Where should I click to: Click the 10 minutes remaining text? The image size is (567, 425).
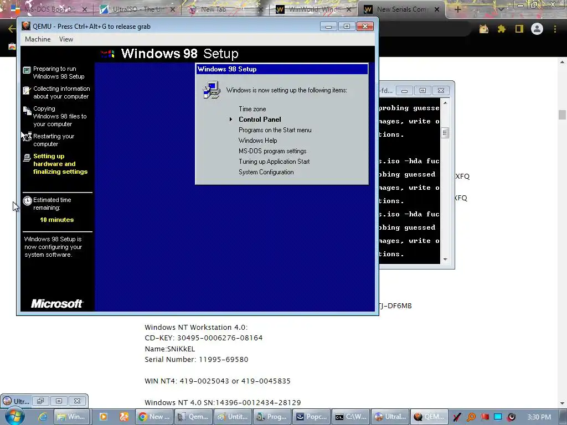(x=57, y=219)
